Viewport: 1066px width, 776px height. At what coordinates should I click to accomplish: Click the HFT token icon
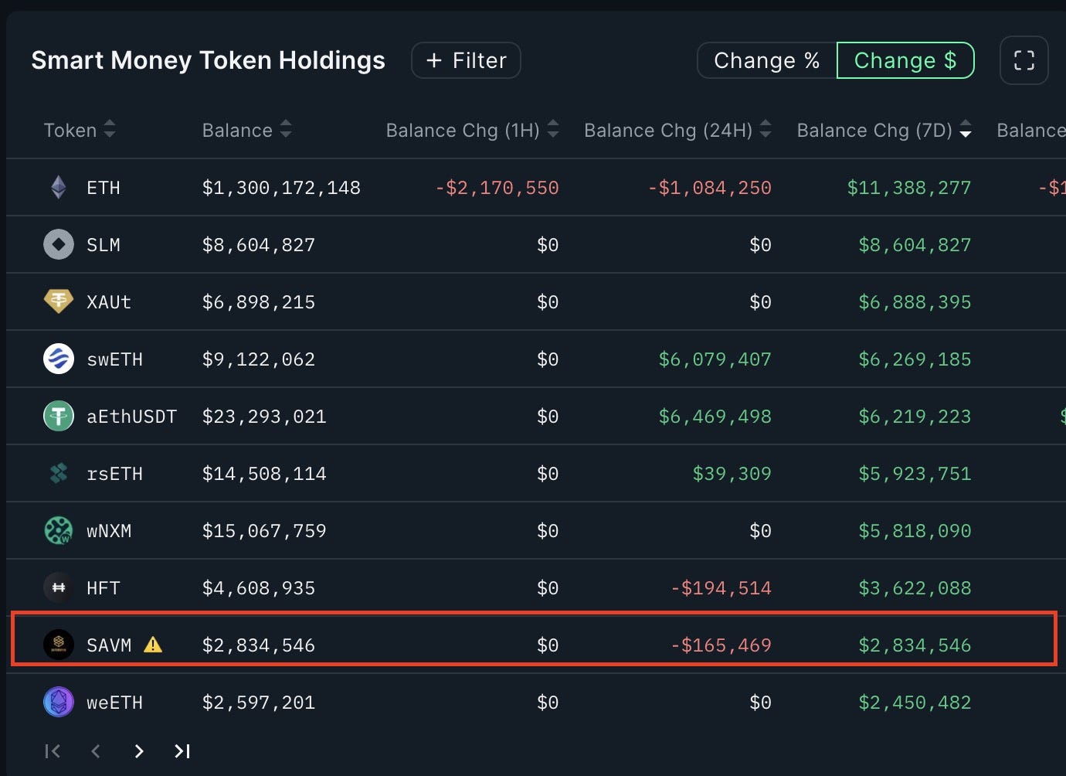point(59,587)
